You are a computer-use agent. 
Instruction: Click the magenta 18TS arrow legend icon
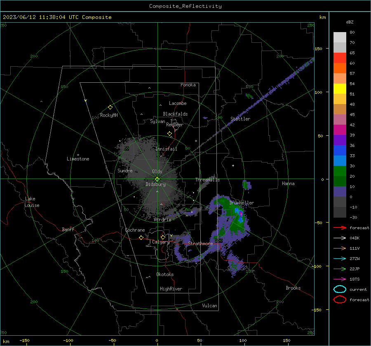340,279
